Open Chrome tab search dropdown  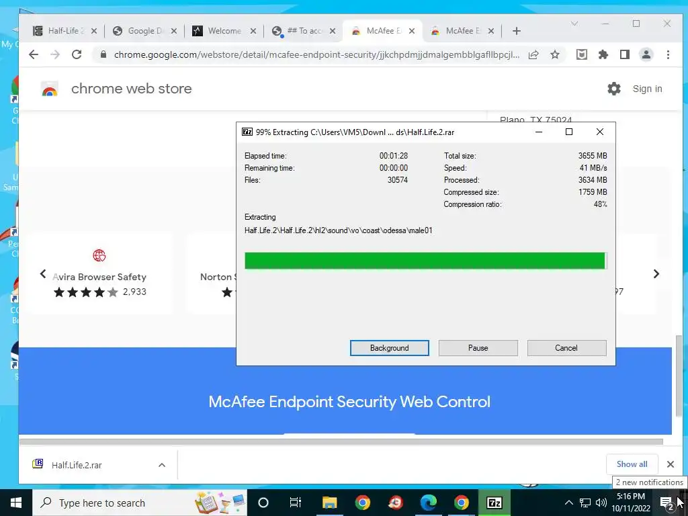574,24
